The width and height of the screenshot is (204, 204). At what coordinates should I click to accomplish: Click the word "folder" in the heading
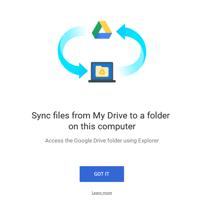coord(158,115)
